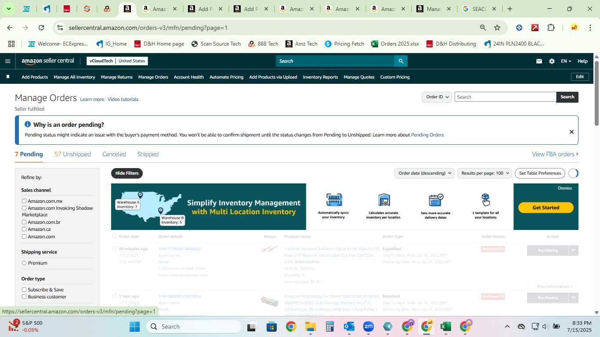Screen dimensions: 600x337
Task: Click View FBA orders chevron link
Action: 555,154
